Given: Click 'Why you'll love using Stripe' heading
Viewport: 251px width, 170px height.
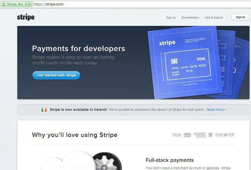Looking at the screenshot, I should click(75, 135).
